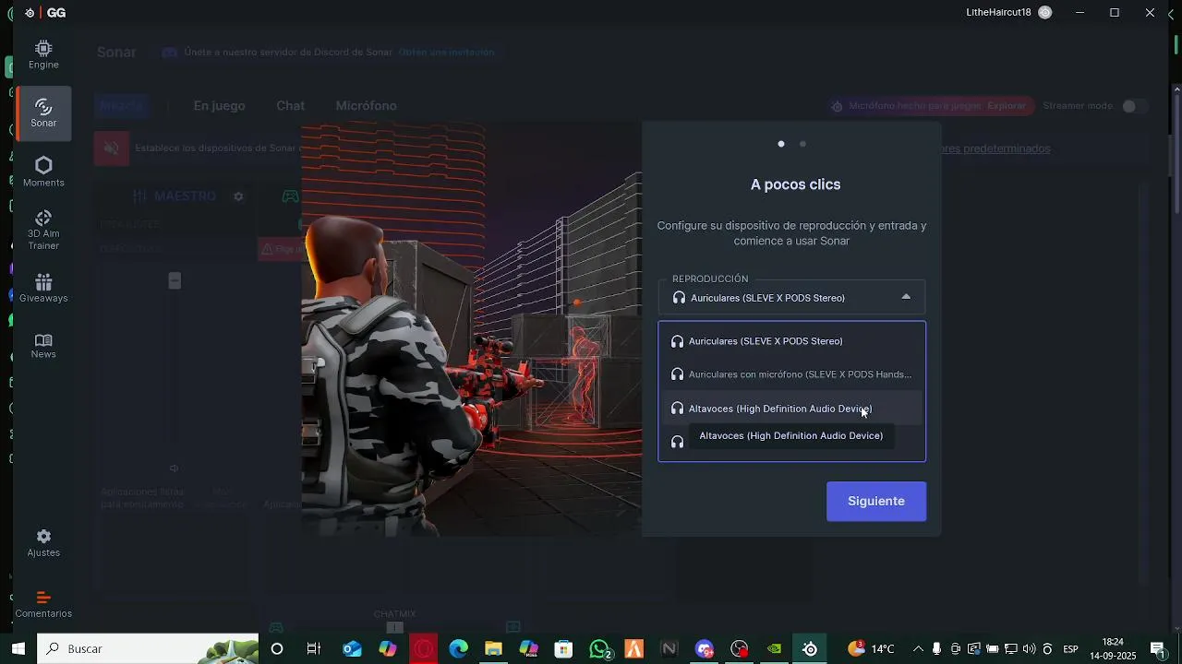Go to second onboarding page dot

coord(802,144)
